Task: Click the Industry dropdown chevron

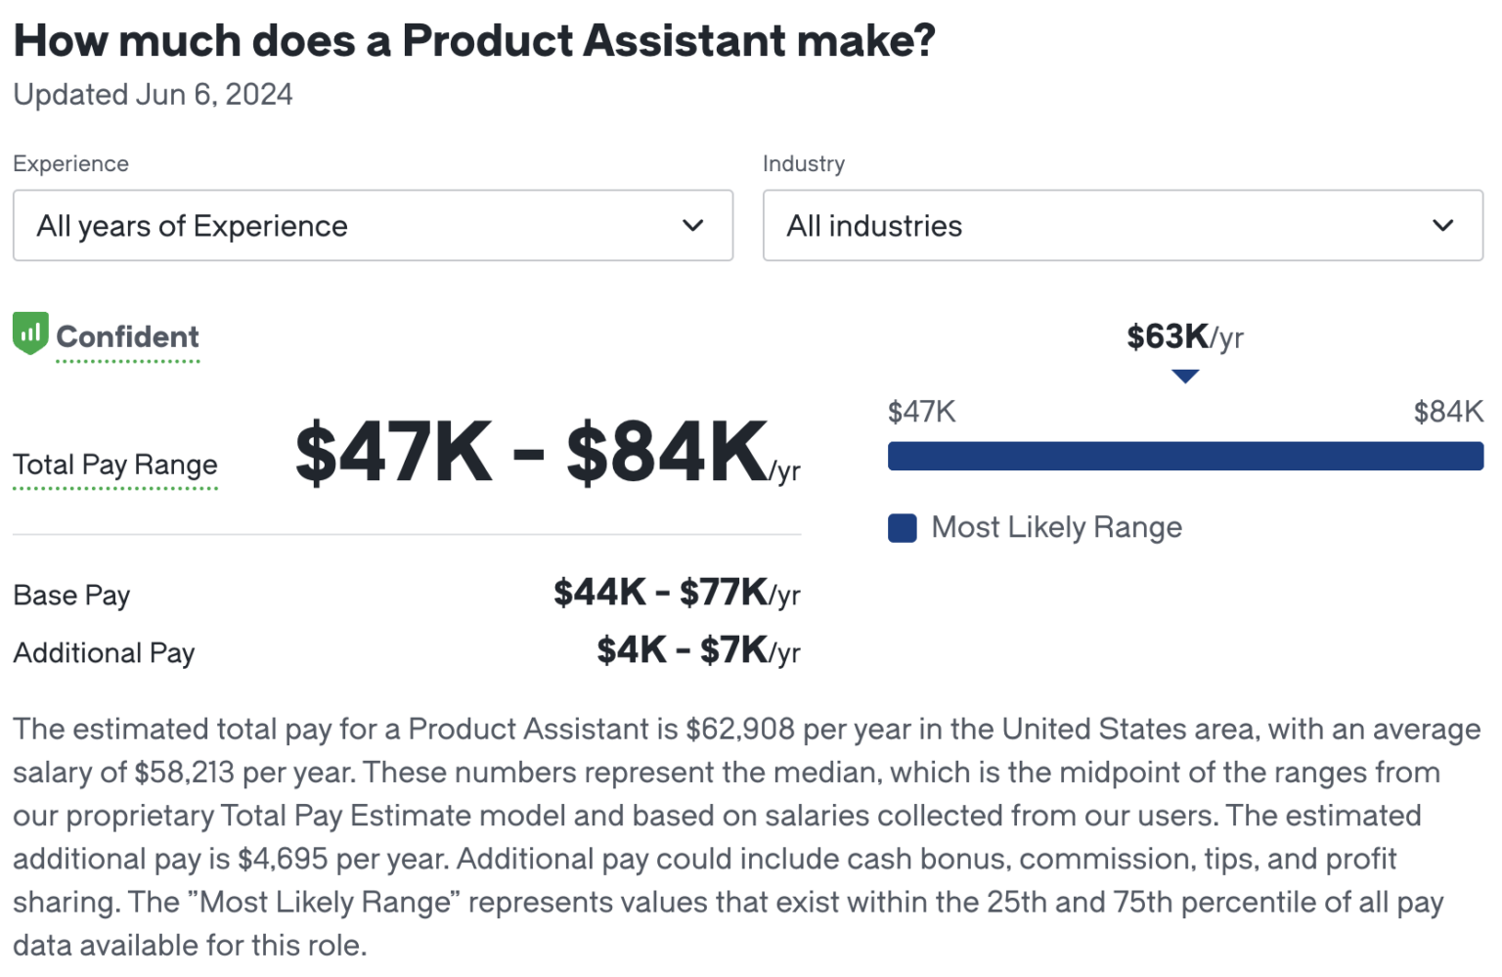Action: (x=1444, y=226)
